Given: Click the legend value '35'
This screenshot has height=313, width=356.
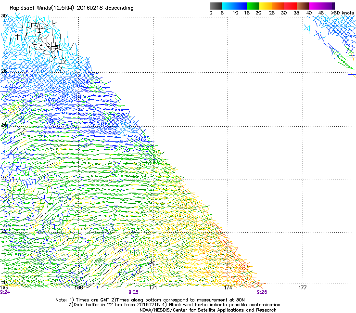Looking at the screenshot, I should point(296,13).
